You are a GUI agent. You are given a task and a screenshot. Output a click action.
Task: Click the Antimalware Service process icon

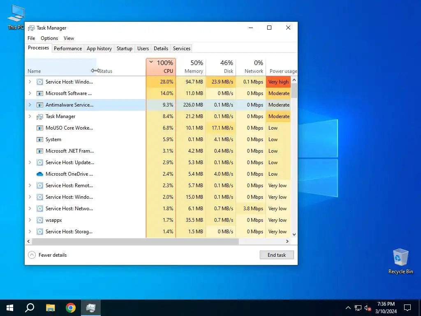pos(40,105)
